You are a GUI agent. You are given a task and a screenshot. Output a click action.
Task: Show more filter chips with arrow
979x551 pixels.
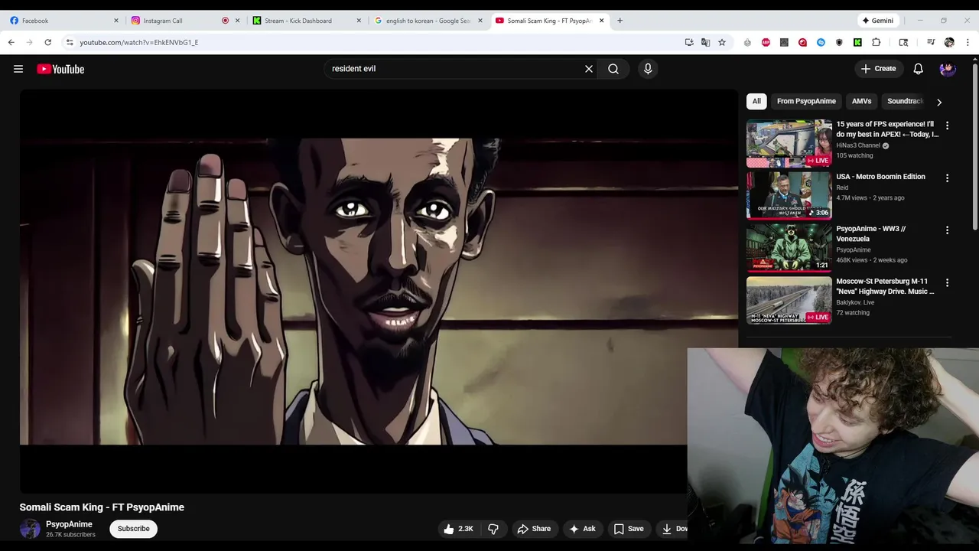tap(939, 102)
